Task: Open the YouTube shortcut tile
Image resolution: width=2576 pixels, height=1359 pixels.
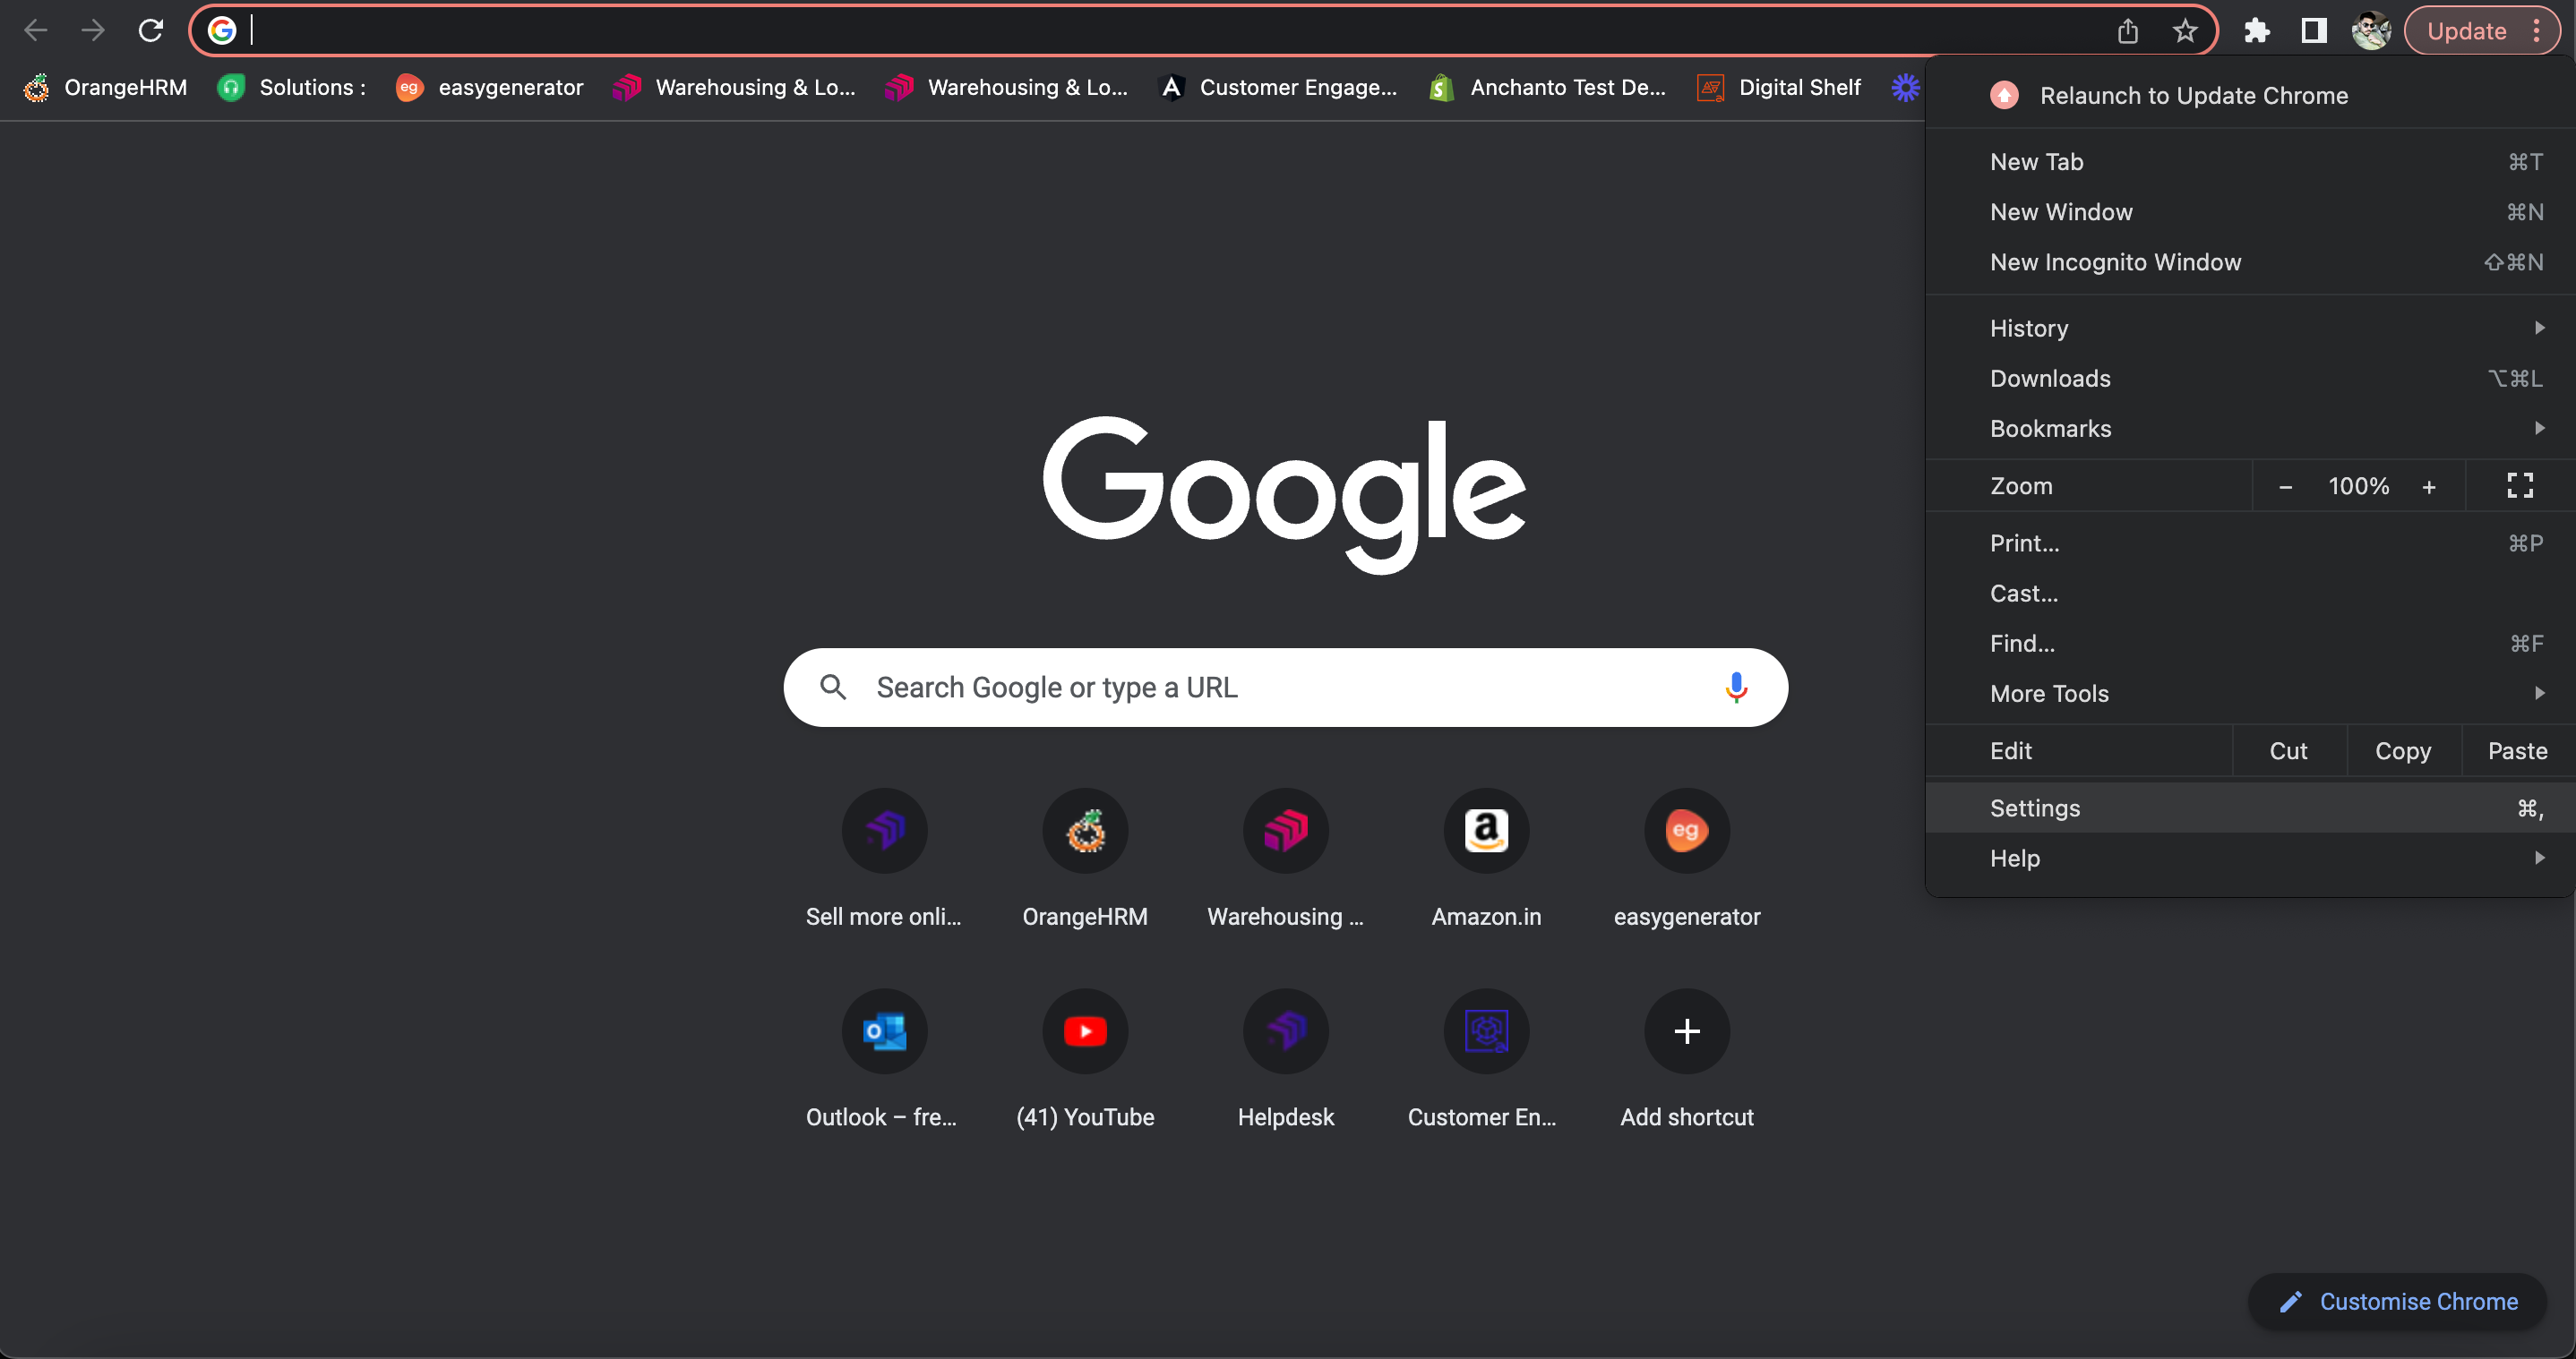Action: (x=1085, y=1059)
